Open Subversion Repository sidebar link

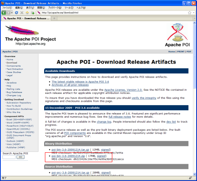[x=19, y=102]
